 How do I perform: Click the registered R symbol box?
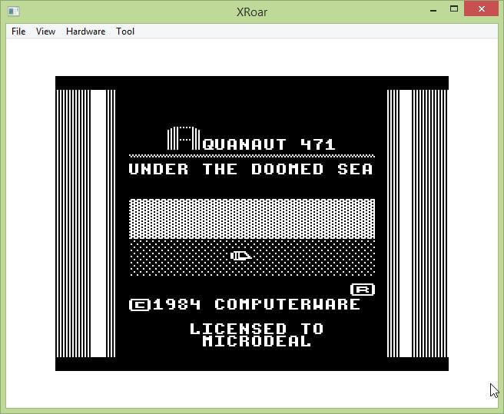click(x=363, y=290)
